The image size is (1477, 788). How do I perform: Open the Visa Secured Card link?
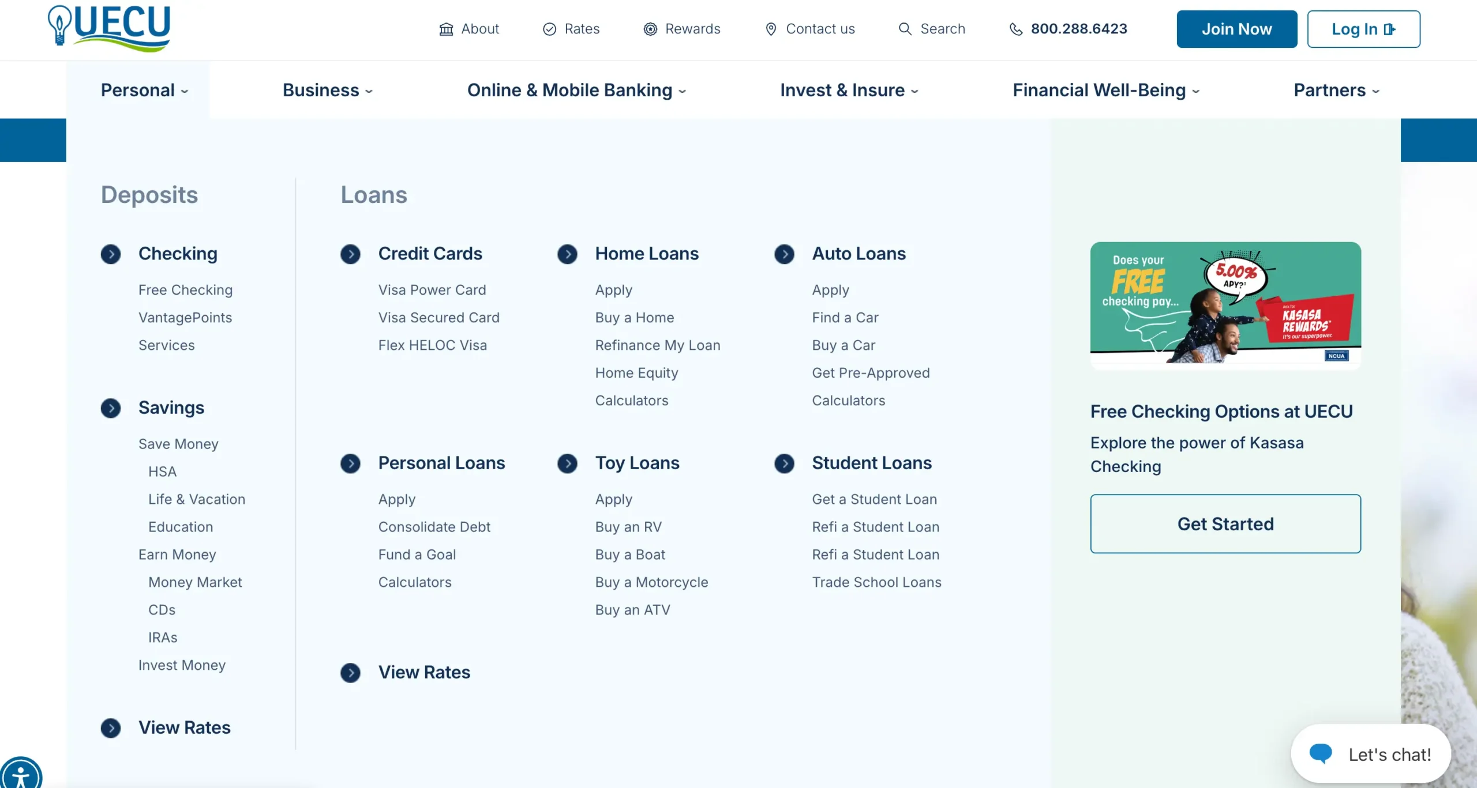click(x=438, y=318)
